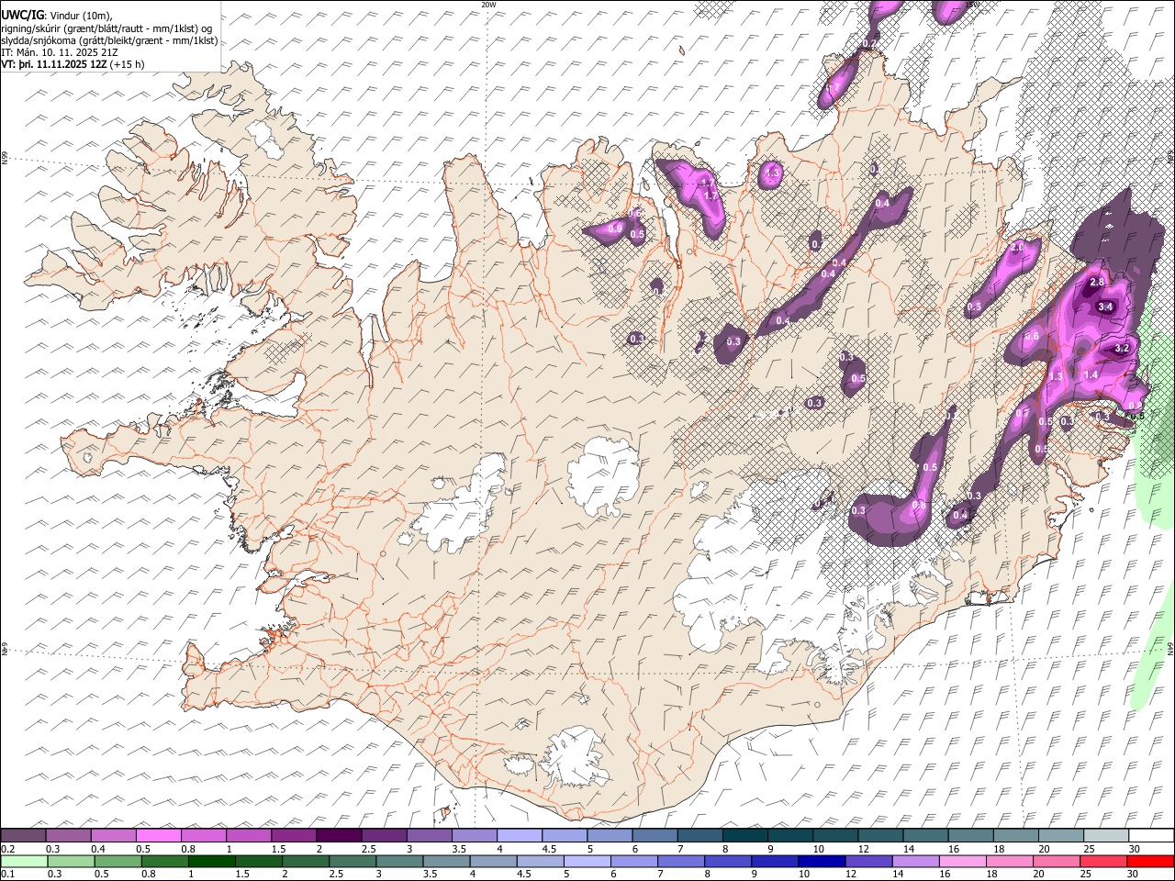This screenshot has width=1175, height=881.
Task: Select the 0.8 green swatch on lower legend bar
Action: click(165, 861)
